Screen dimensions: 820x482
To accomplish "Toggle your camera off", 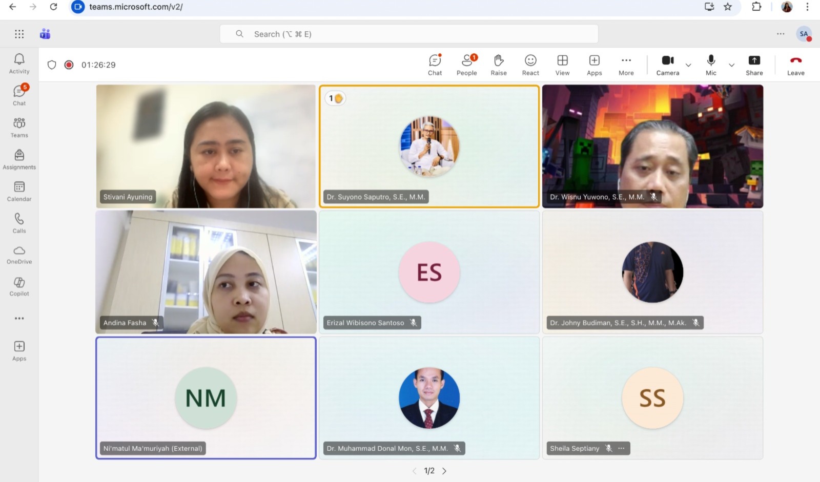I will (667, 65).
